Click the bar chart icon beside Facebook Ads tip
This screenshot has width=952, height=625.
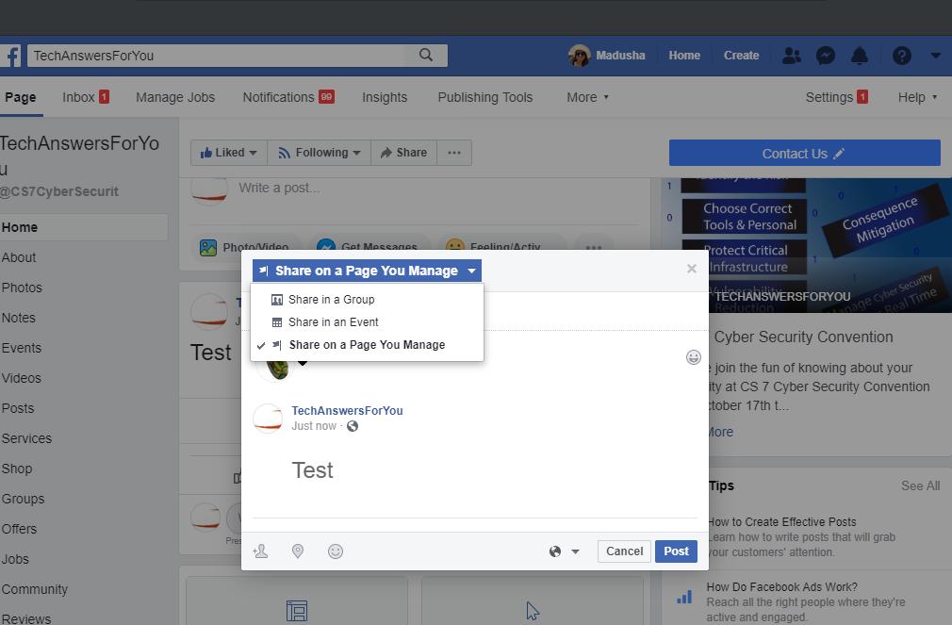684,597
